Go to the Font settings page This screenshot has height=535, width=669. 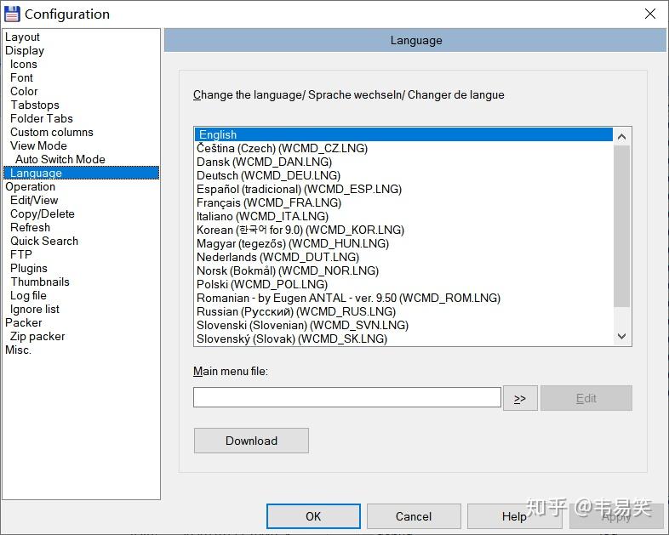coord(22,77)
